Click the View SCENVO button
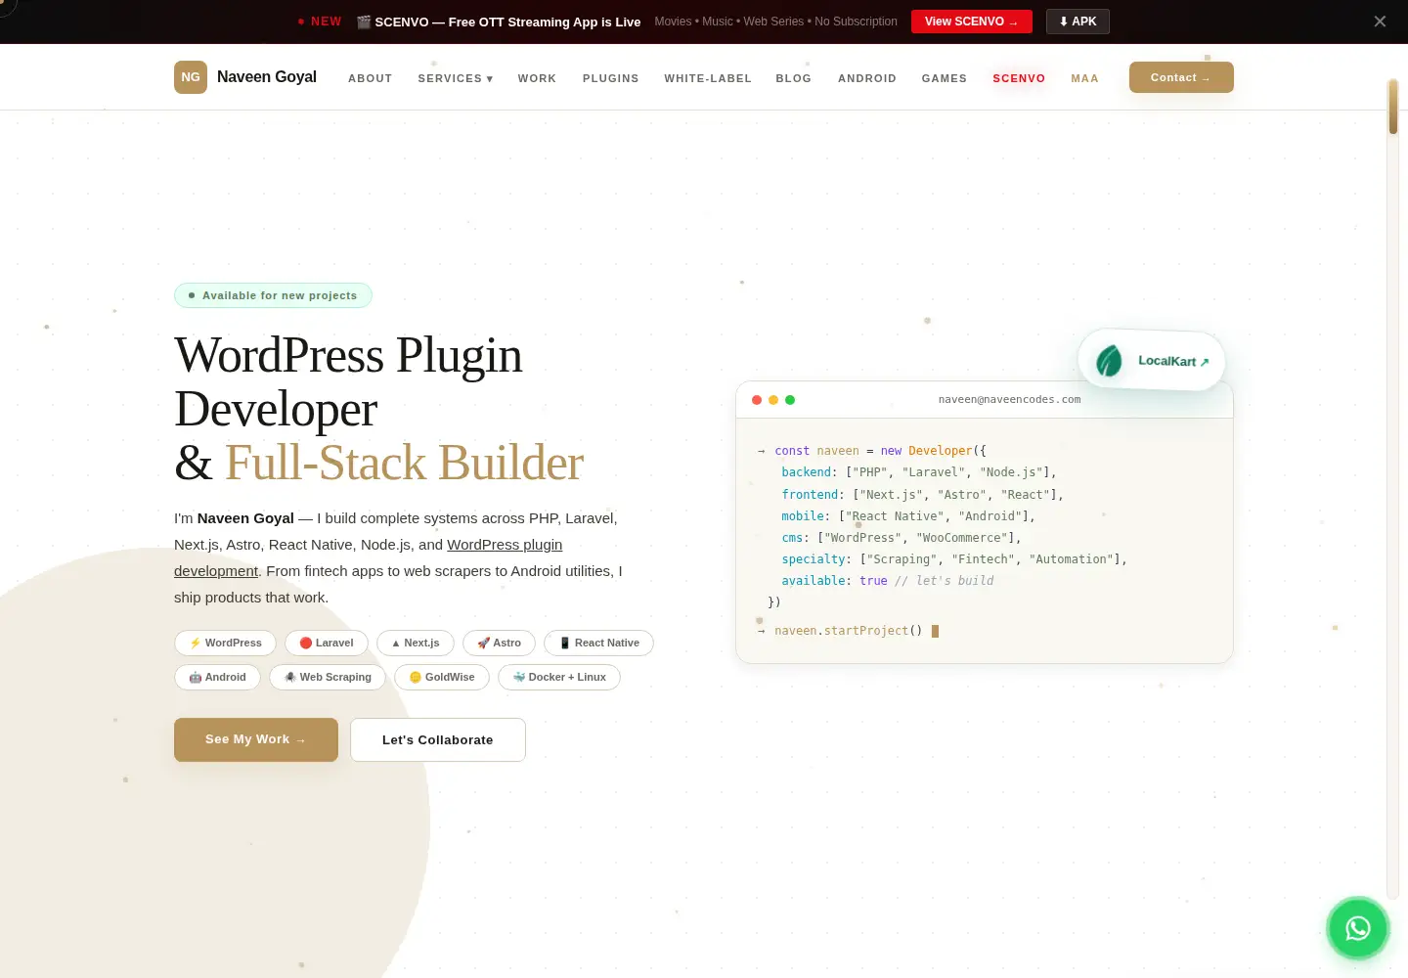Screen dimensions: 1408x978 pos(972,22)
